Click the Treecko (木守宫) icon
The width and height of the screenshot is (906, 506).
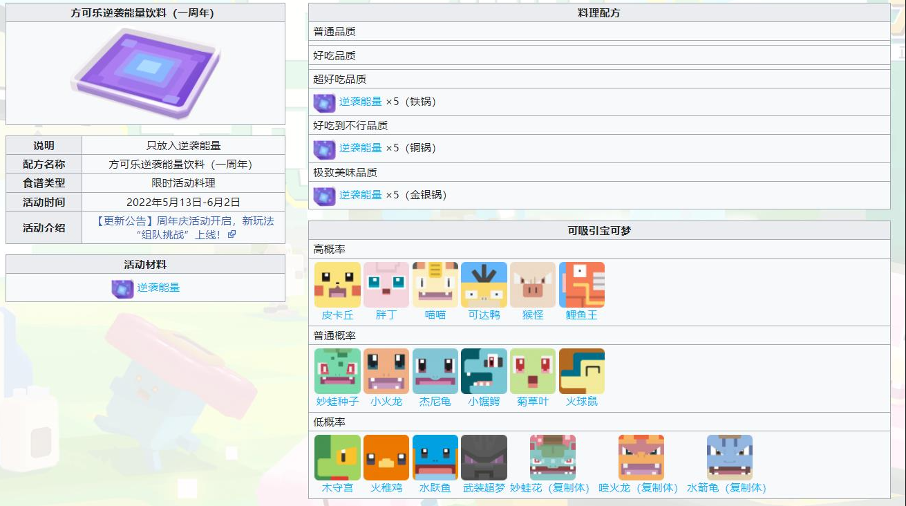point(337,458)
